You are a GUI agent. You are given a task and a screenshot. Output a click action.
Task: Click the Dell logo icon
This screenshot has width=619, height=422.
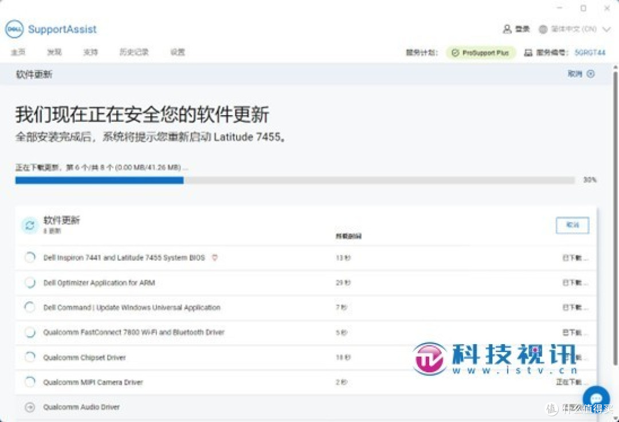[14, 29]
